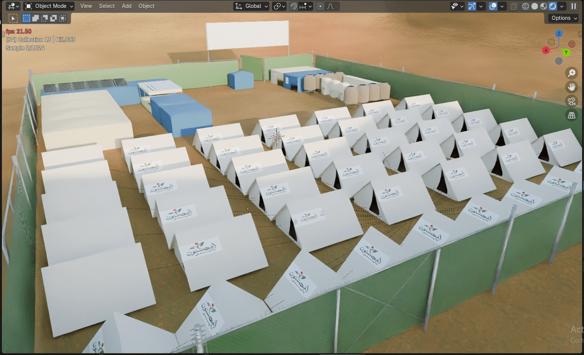Switch to wireframe viewport shading
This screenshot has height=355, width=584.
[x=526, y=6]
